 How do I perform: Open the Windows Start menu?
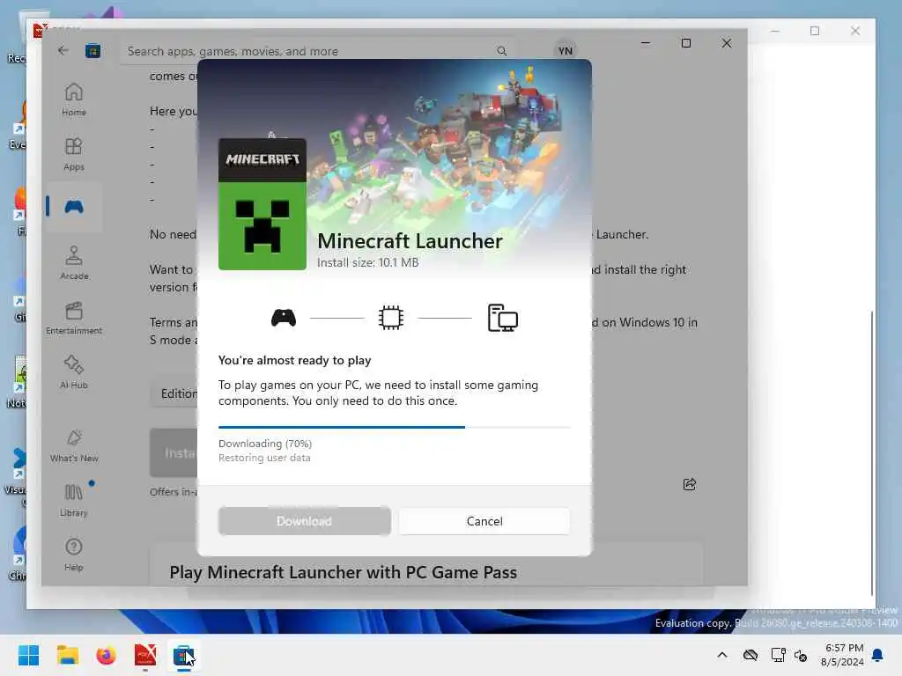click(x=28, y=655)
